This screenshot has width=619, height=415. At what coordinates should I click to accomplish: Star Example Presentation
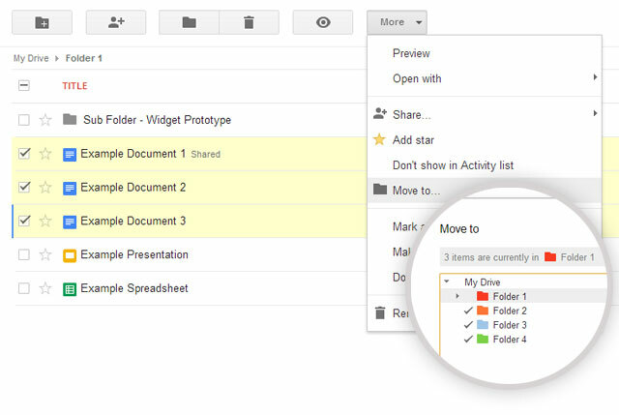point(45,254)
